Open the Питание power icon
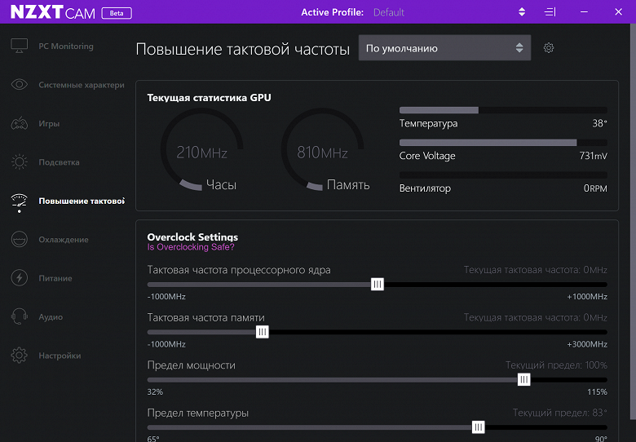636x442 pixels. pyautogui.click(x=20, y=278)
